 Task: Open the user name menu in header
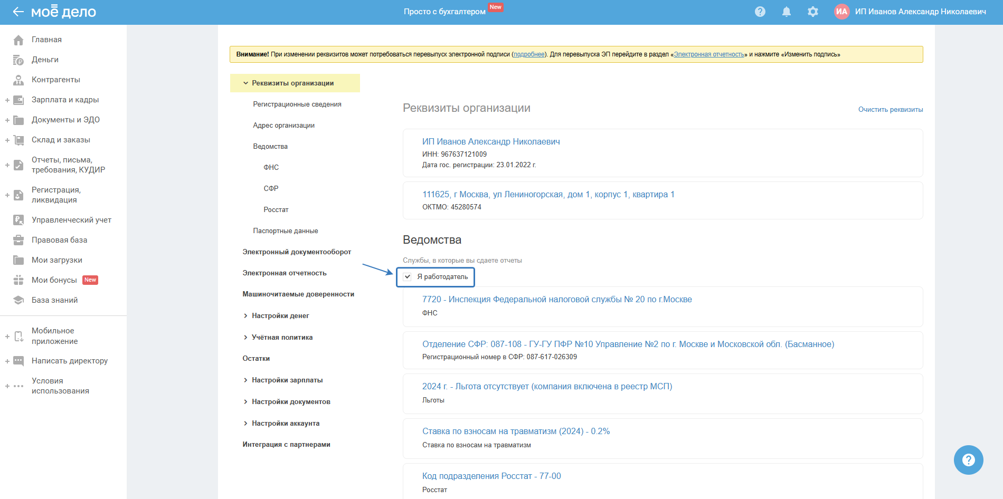coord(921,12)
